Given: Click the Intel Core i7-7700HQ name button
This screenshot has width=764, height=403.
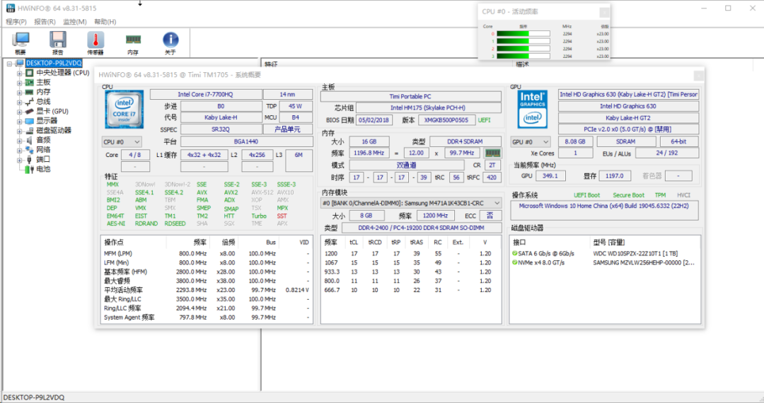Looking at the screenshot, I should 204,94.
